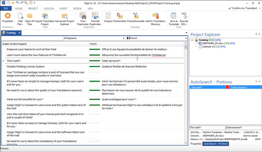Open the project Properties gear icon
This screenshot has height=152, width=262.
coord(8,16)
